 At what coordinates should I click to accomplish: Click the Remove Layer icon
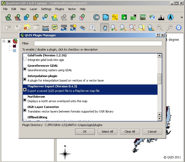click(x=64, y=17)
